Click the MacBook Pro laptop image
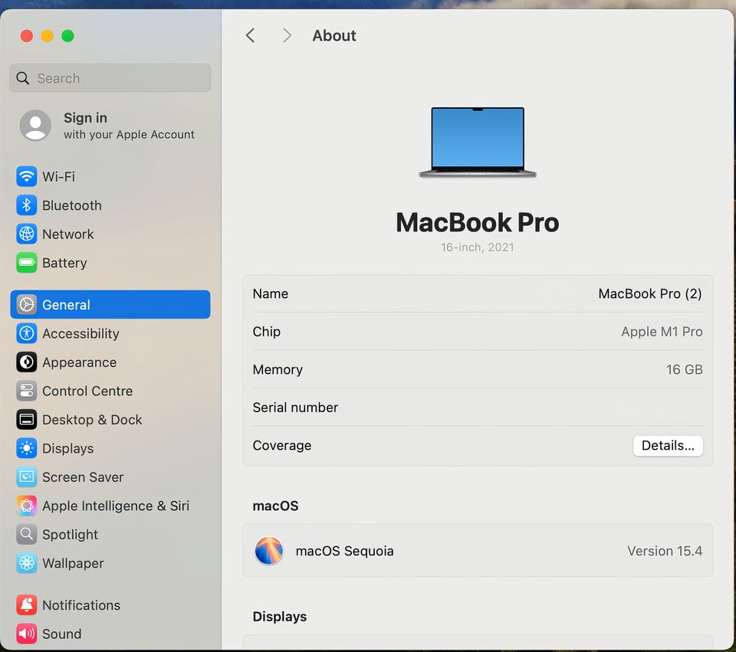736x652 pixels. 478,143
